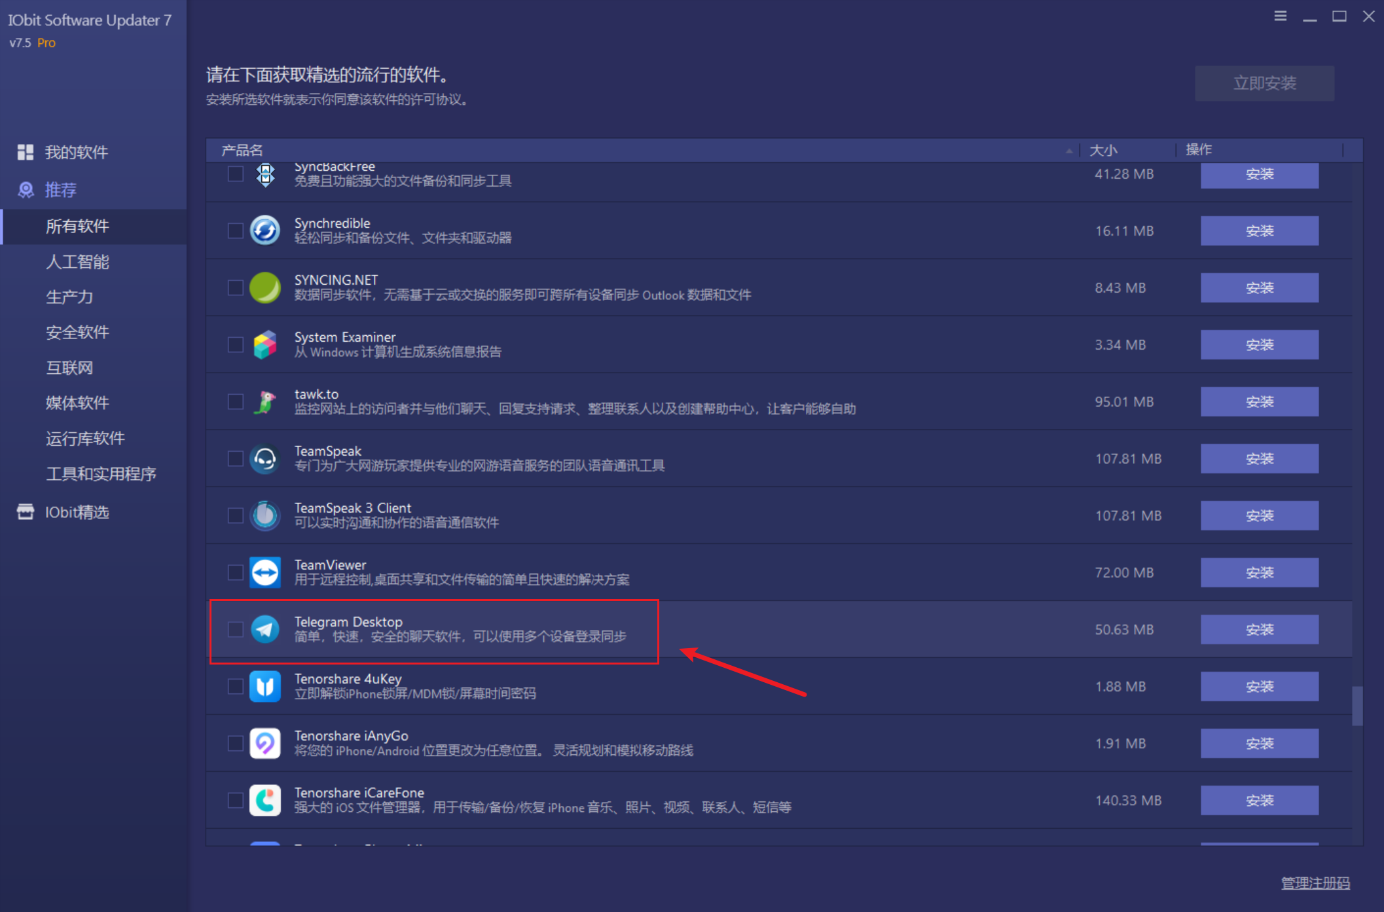Select the Tenorshare iCareFone checkbox
The width and height of the screenshot is (1384, 912).
236,800
